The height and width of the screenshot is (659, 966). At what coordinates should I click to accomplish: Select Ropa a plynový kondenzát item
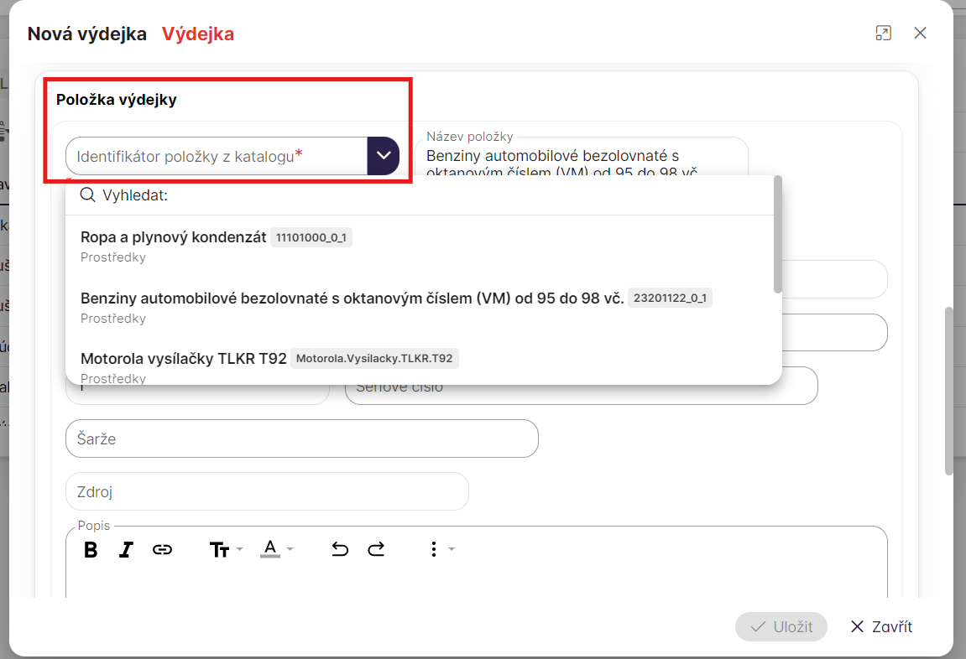[174, 237]
